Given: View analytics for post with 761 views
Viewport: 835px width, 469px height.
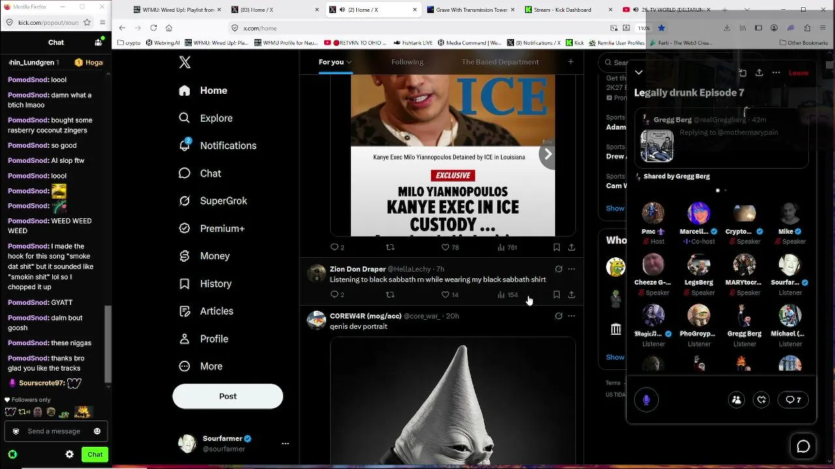Looking at the screenshot, I should (507, 248).
